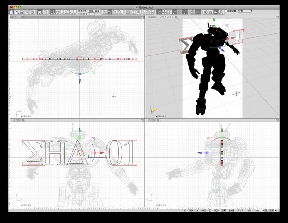Click the wireframe sphere display icon

tap(45, 12)
